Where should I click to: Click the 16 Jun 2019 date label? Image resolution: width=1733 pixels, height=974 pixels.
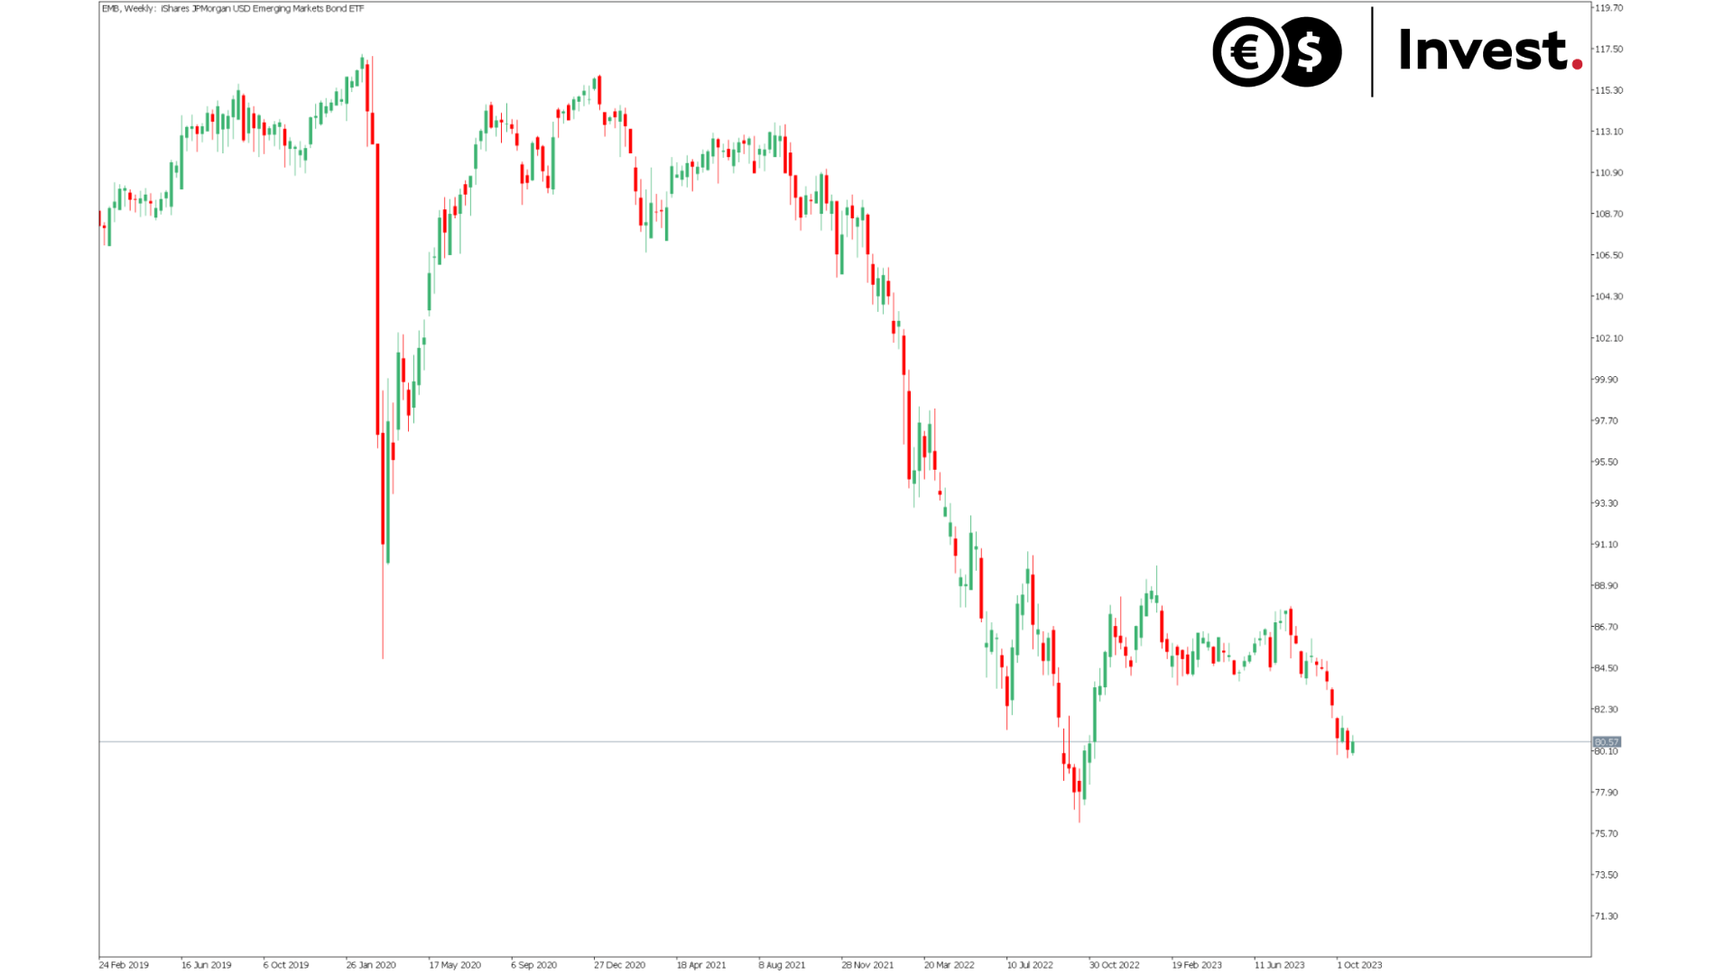(x=207, y=965)
